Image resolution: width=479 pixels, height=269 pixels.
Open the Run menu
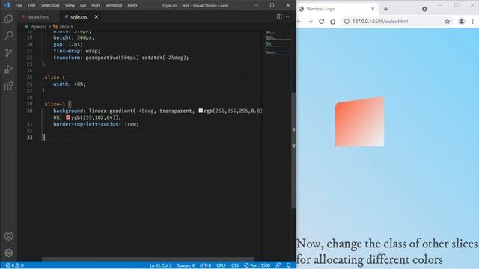[95, 5]
